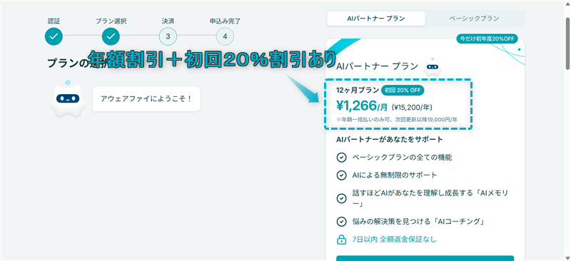Click the completed 認証 step checkmark circle
Screen dimensions: 571x261
[54, 36]
